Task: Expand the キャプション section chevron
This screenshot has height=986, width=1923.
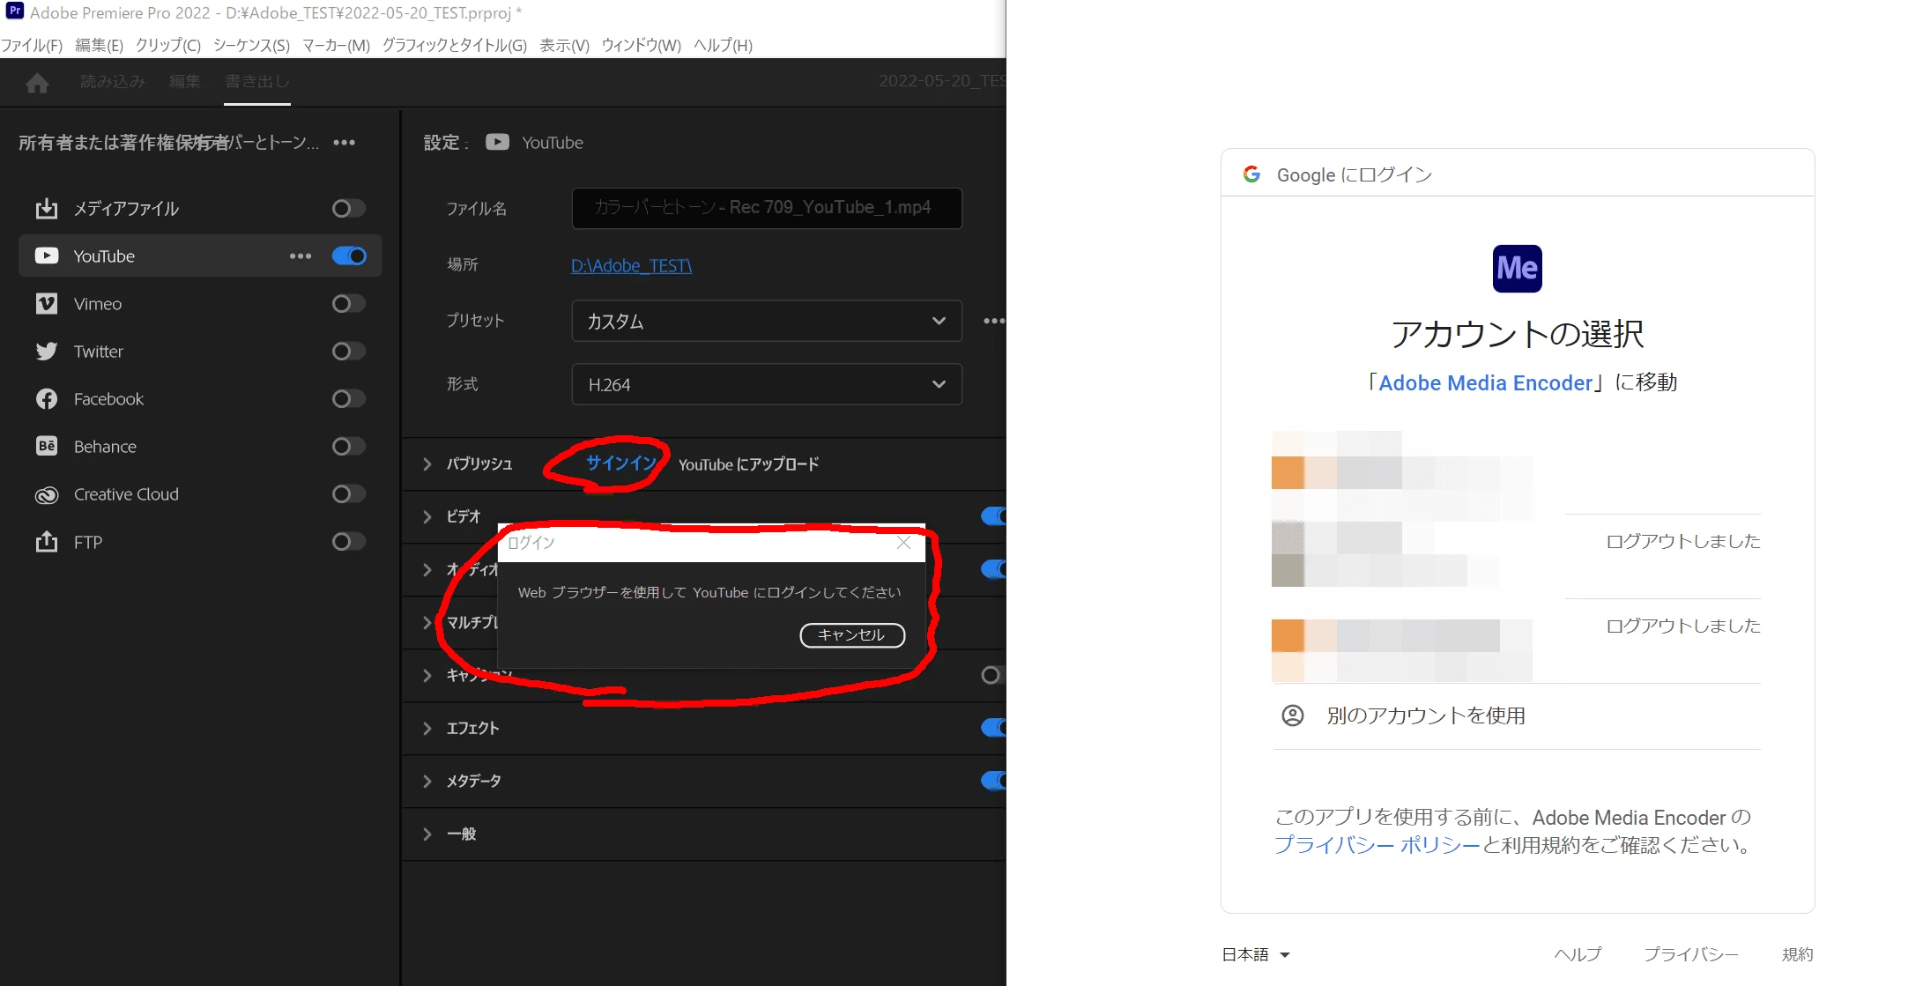Action: (427, 676)
